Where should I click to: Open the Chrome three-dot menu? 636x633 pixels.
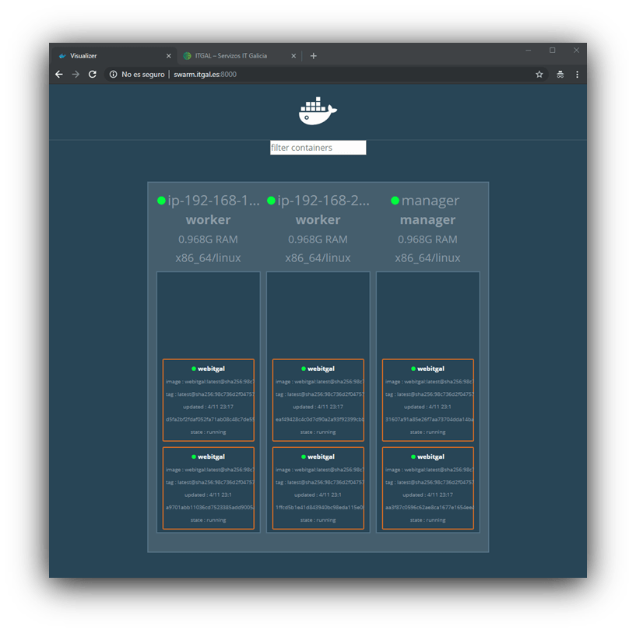577,74
